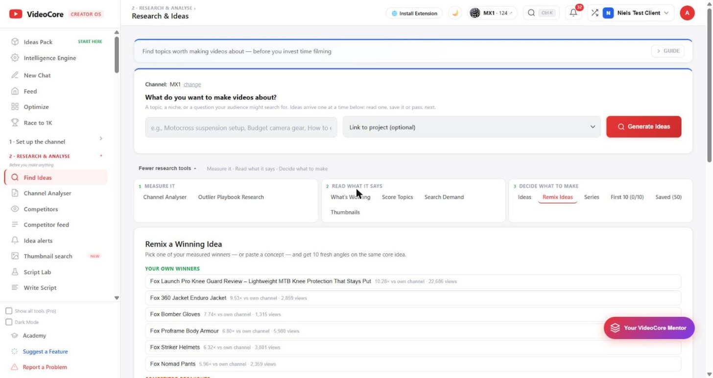Open Script Lab icon
Viewport: 713px width, 378px height.
[x=15, y=272]
